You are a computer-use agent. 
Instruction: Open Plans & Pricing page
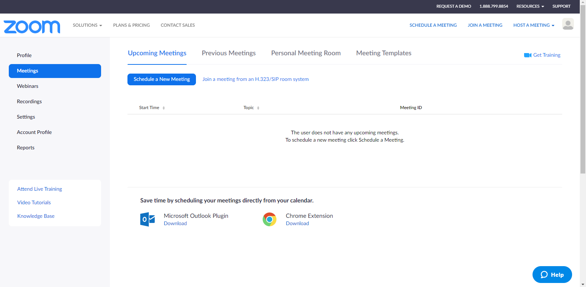click(131, 25)
